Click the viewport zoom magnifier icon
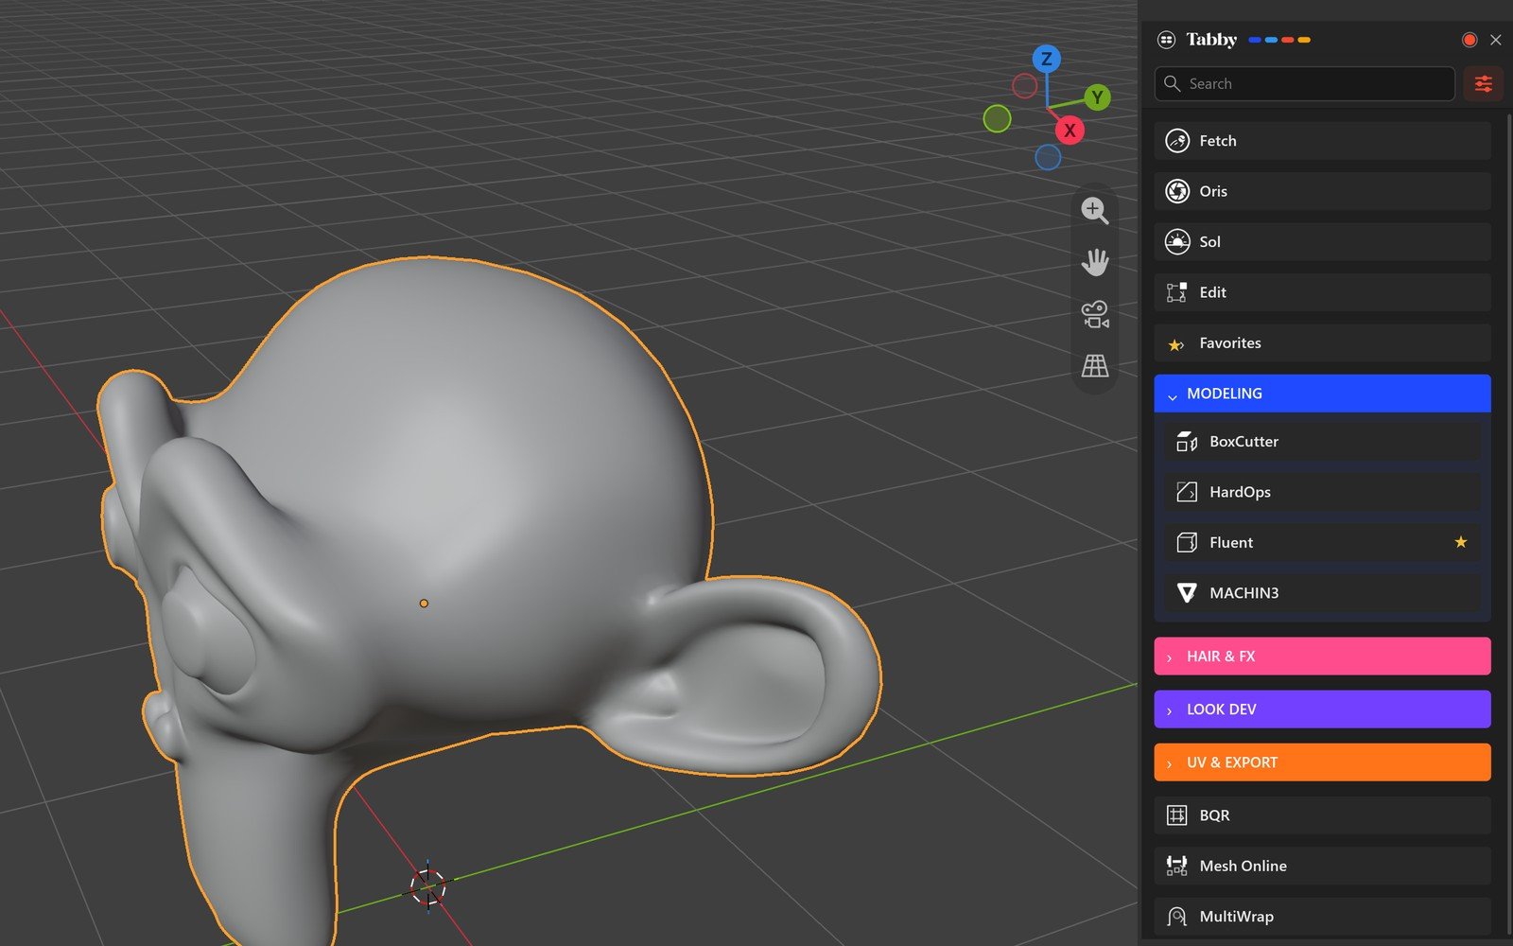 [x=1095, y=211]
